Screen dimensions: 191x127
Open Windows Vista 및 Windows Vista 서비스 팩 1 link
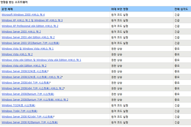pyautogui.click(x=28, y=49)
